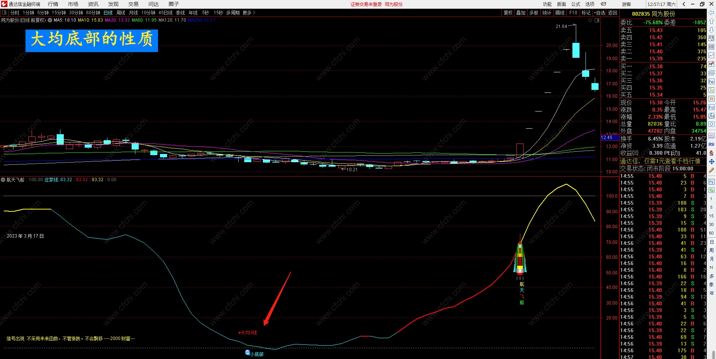Switch to the 60分钟 period tab
Screen dimensions: 716x359
coord(93,13)
